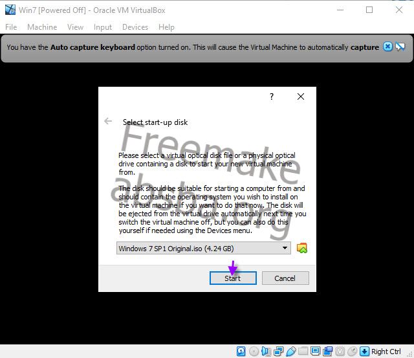The image size is (414, 358).
Task: Click the optical disk status icon
Action: coord(254,351)
